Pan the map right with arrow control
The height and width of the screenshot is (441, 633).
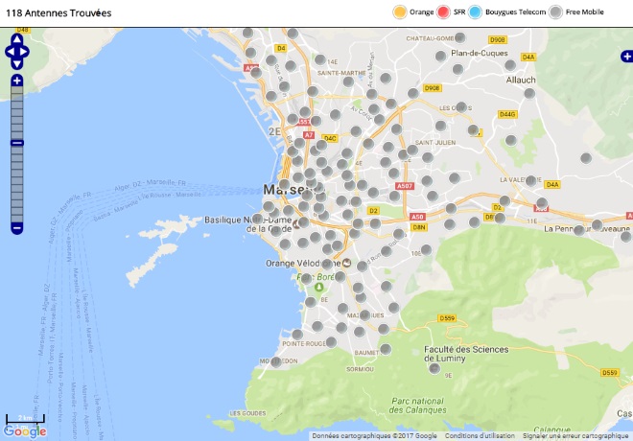[27, 53]
